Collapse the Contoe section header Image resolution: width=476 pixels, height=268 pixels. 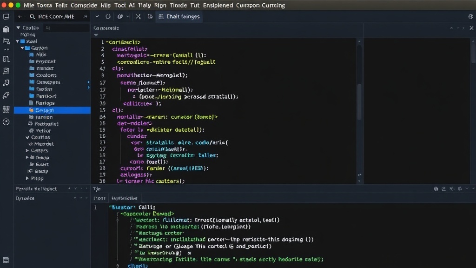pyautogui.click(x=18, y=27)
